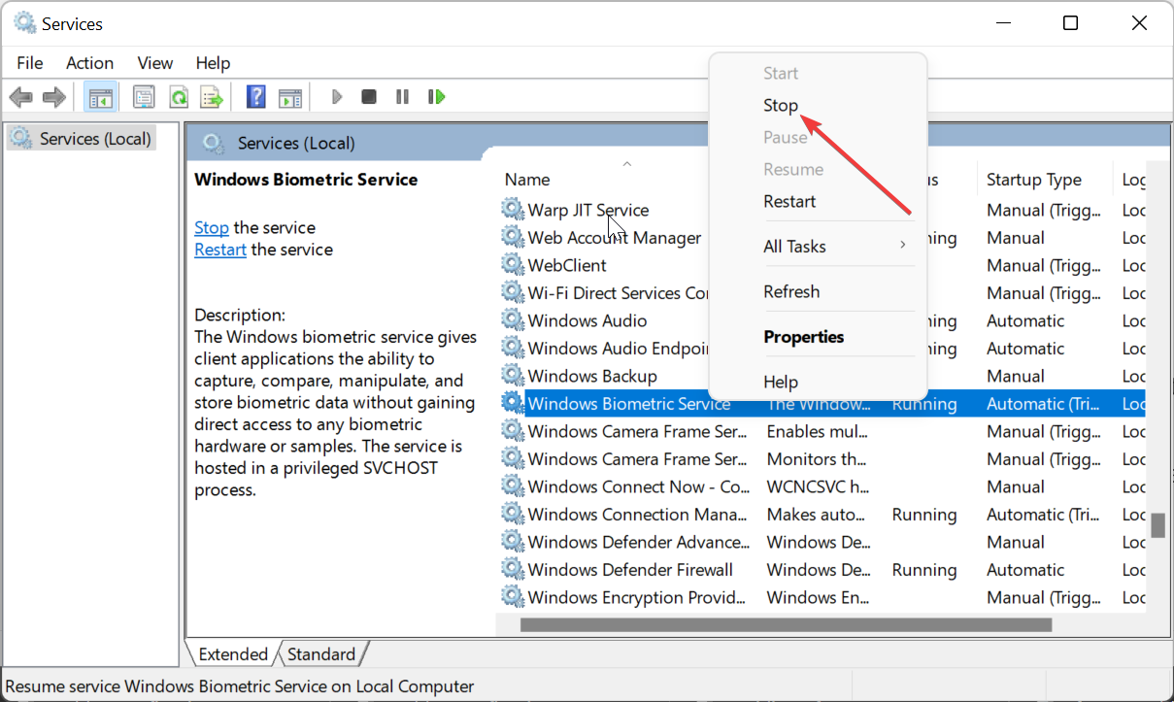Viewport: 1174px width, 702px height.
Task: Click the Restart Service toolbar icon
Action: click(x=437, y=97)
